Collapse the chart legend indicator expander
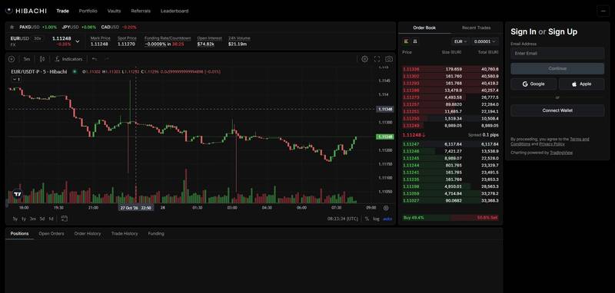615x293 pixels. [16, 80]
